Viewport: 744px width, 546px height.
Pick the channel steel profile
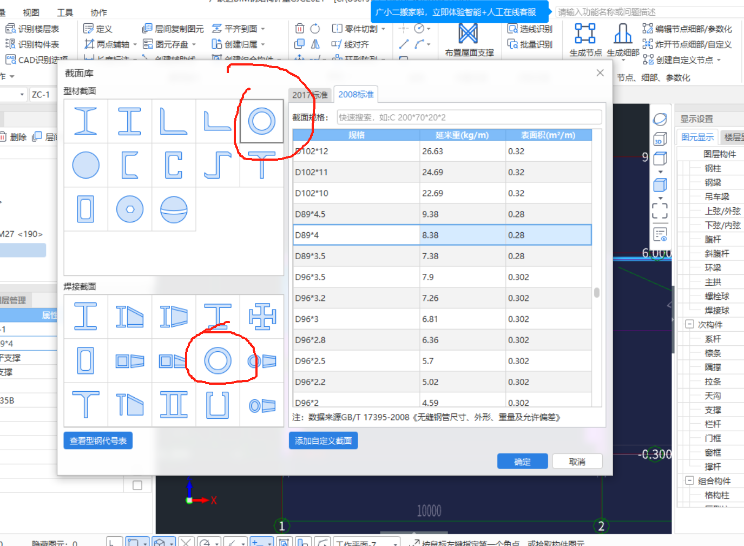(130, 165)
